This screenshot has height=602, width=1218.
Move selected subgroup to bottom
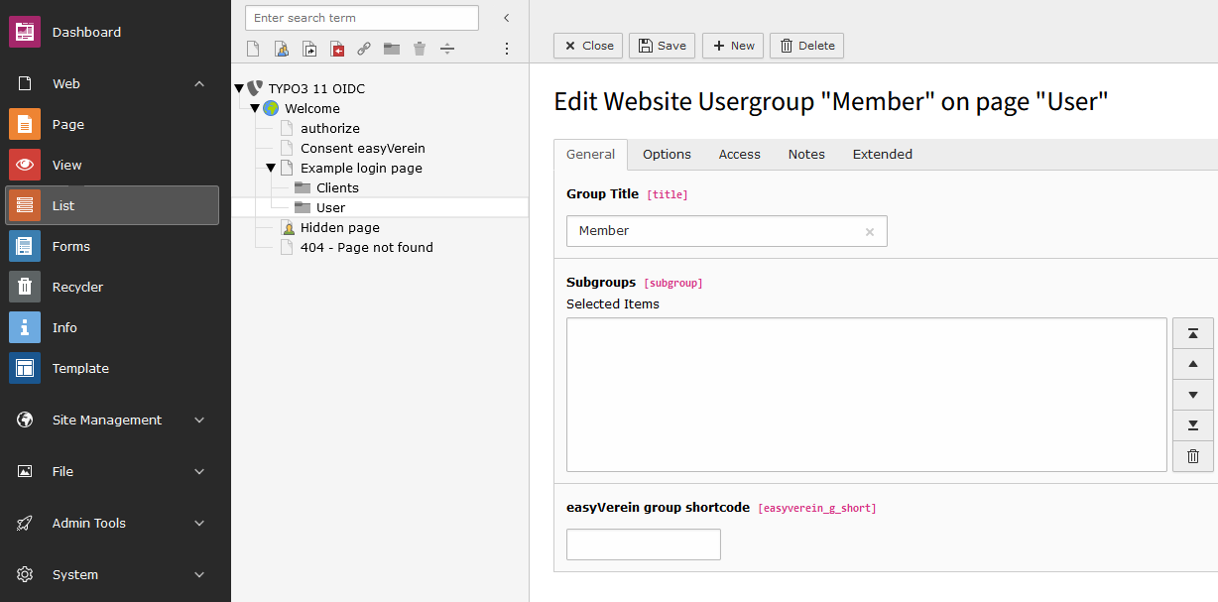(x=1193, y=425)
